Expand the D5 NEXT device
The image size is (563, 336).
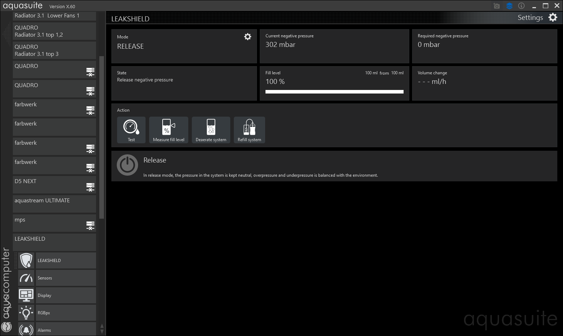(54, 185)
